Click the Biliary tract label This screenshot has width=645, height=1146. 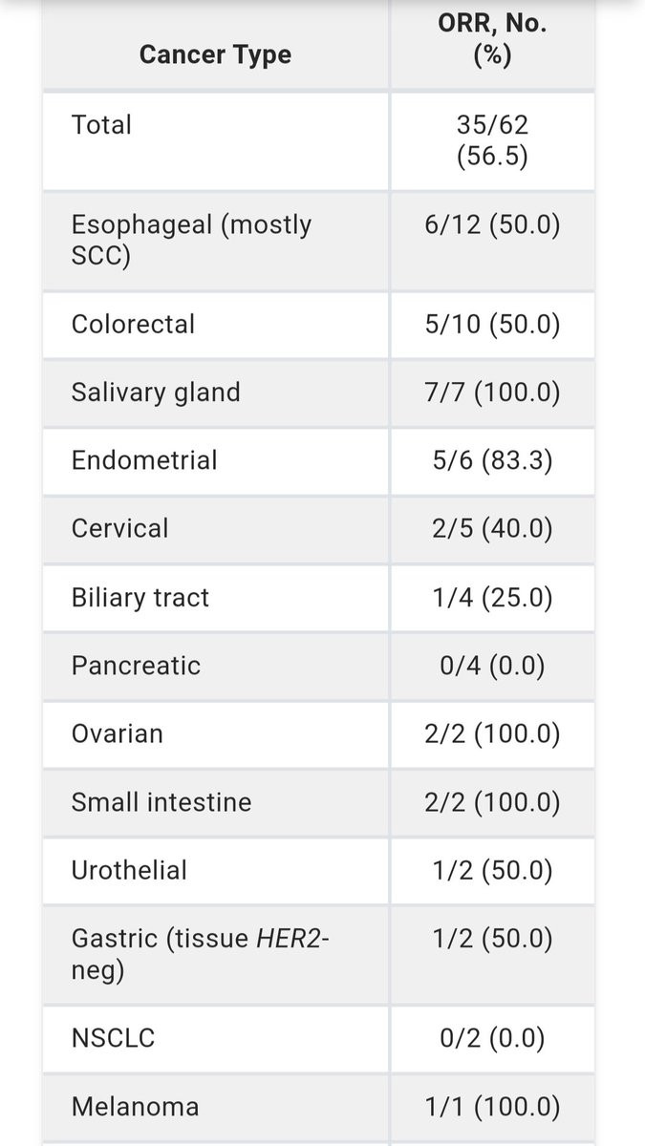pyautogui.click(x=140, y=598)
